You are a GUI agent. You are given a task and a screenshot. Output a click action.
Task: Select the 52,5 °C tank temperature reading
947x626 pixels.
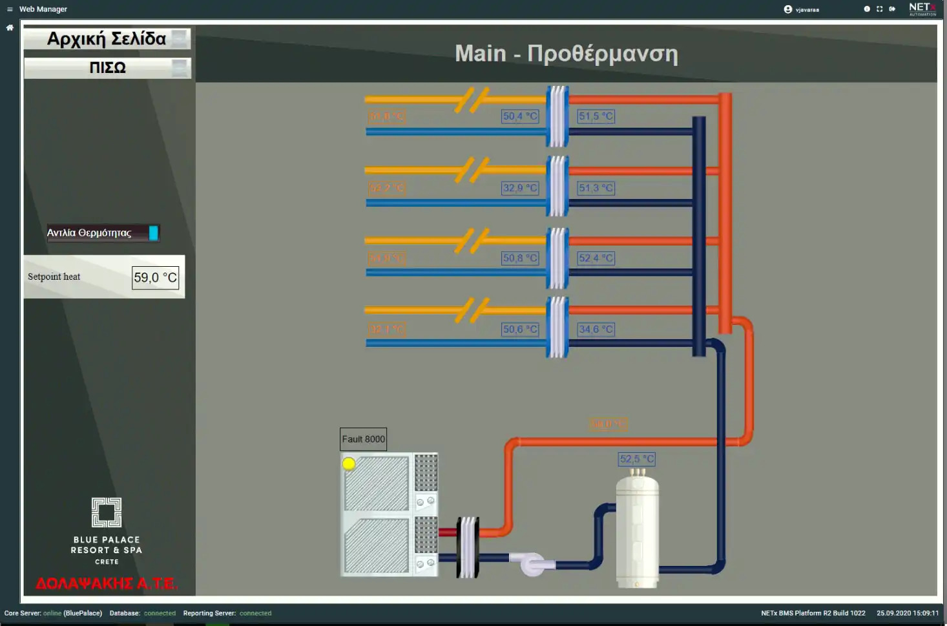point(636,459)
